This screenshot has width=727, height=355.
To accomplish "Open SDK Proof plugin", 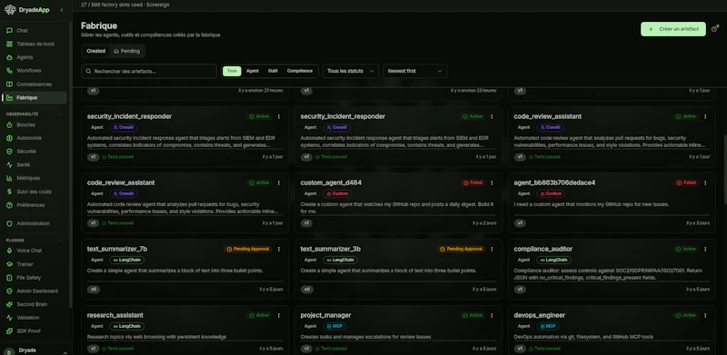I will point(35,331).
